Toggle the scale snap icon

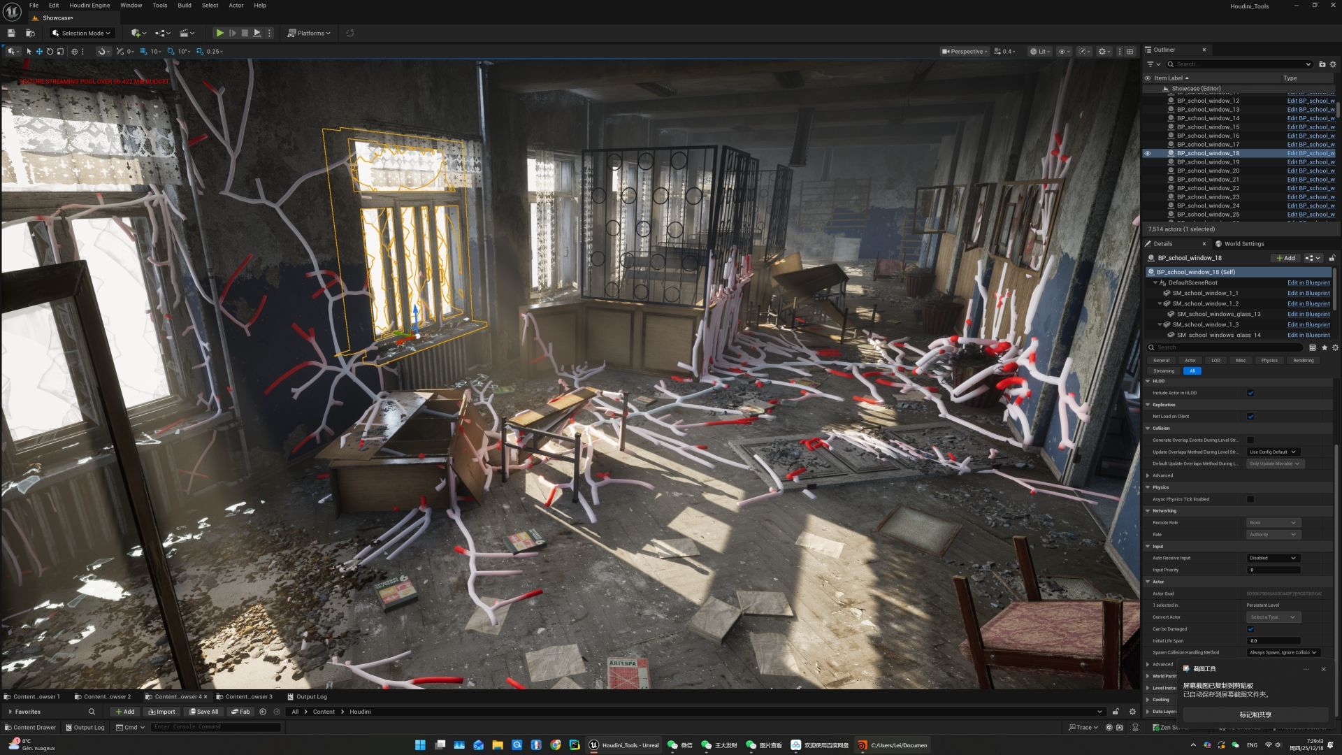click(200, 51)
